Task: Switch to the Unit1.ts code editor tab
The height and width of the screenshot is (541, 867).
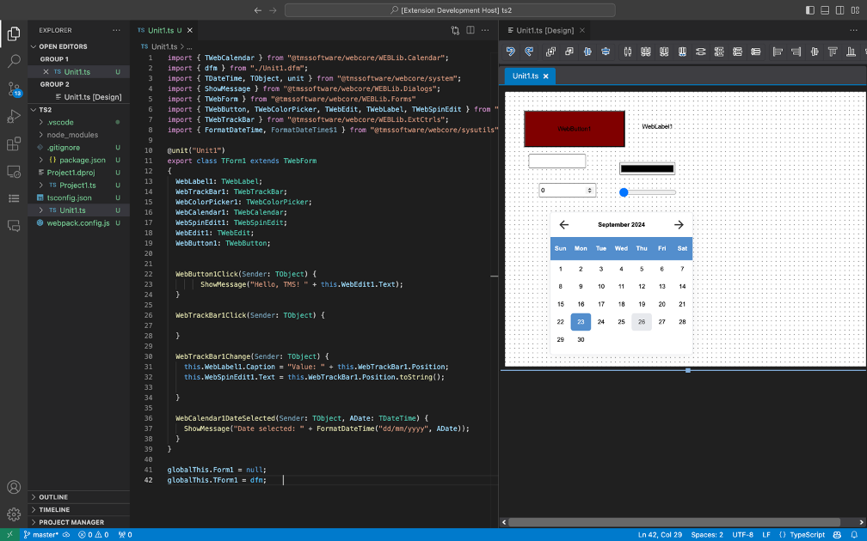Action: (165, 30)
